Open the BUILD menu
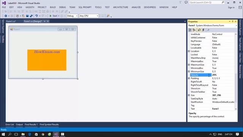243x137 pixels. click(53, 7)
